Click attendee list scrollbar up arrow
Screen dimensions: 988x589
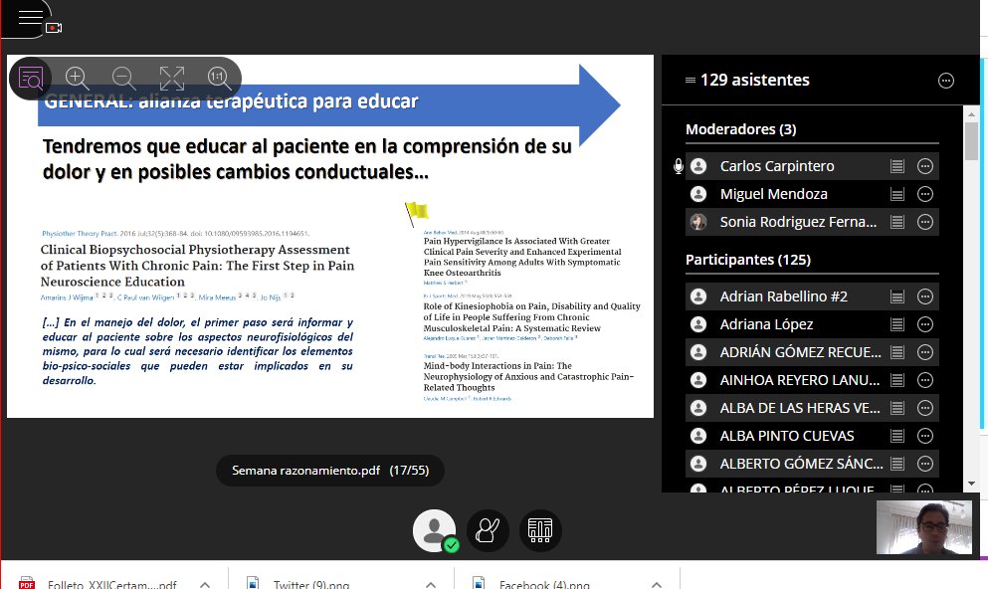coord(971,114)
